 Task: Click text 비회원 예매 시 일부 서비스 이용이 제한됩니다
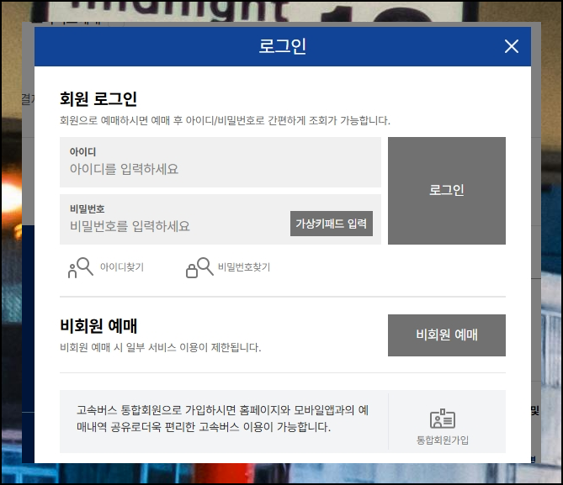[x=161, y=347]
